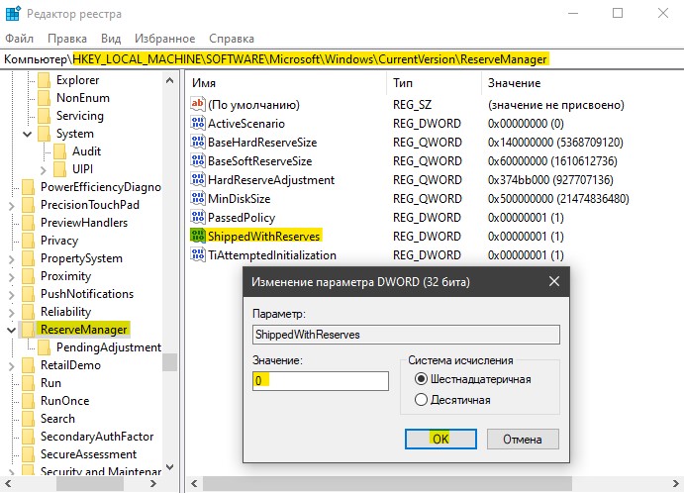
Task: Expand the PushNotifications node
Action: tap(12, 294)
